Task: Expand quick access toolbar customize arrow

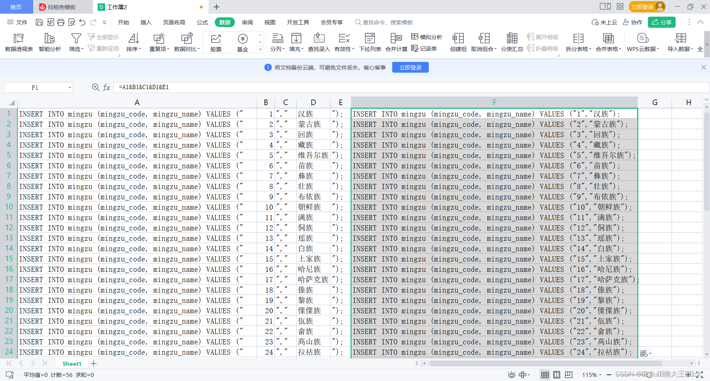Action: click(x=105, y=22)
